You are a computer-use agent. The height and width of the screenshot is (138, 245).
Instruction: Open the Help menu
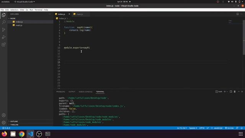coord(46,10)
